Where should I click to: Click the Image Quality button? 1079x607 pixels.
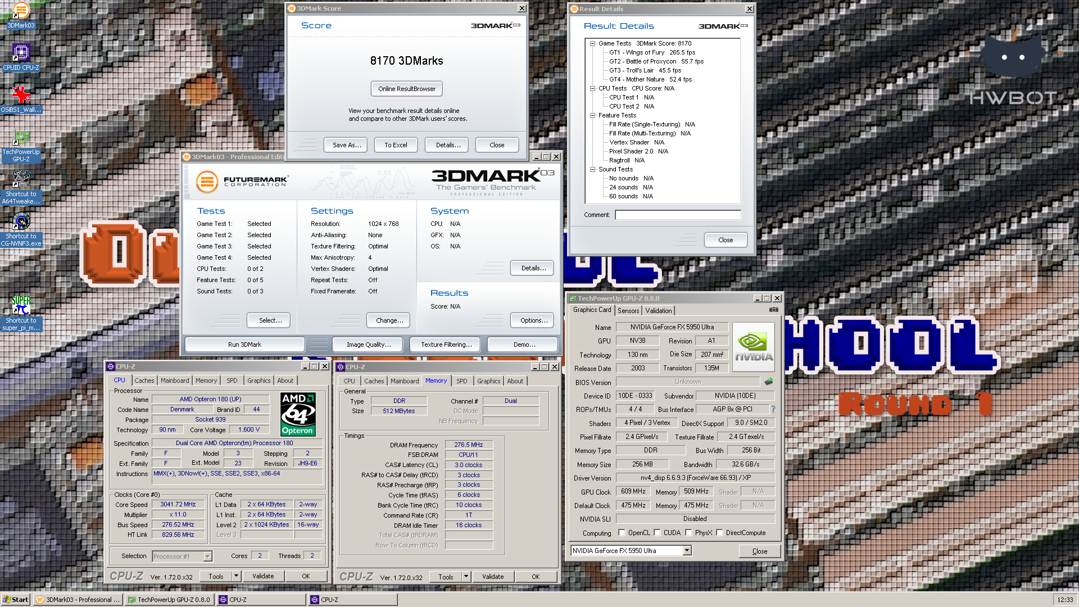tap(369, 345)
